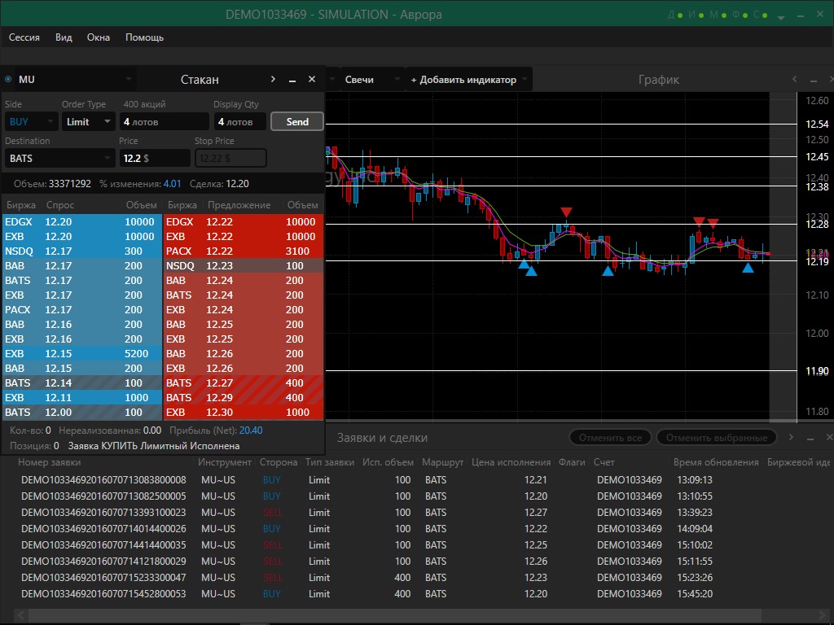Open the Сессия menu

point(24,37)
